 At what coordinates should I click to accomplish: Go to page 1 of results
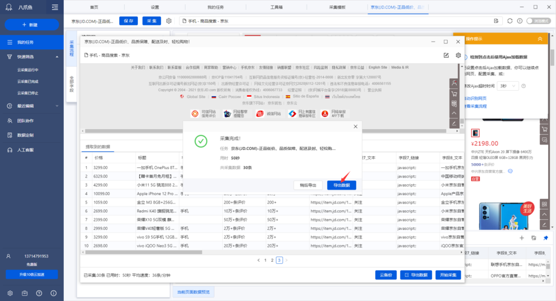click(x=265, y=260)
